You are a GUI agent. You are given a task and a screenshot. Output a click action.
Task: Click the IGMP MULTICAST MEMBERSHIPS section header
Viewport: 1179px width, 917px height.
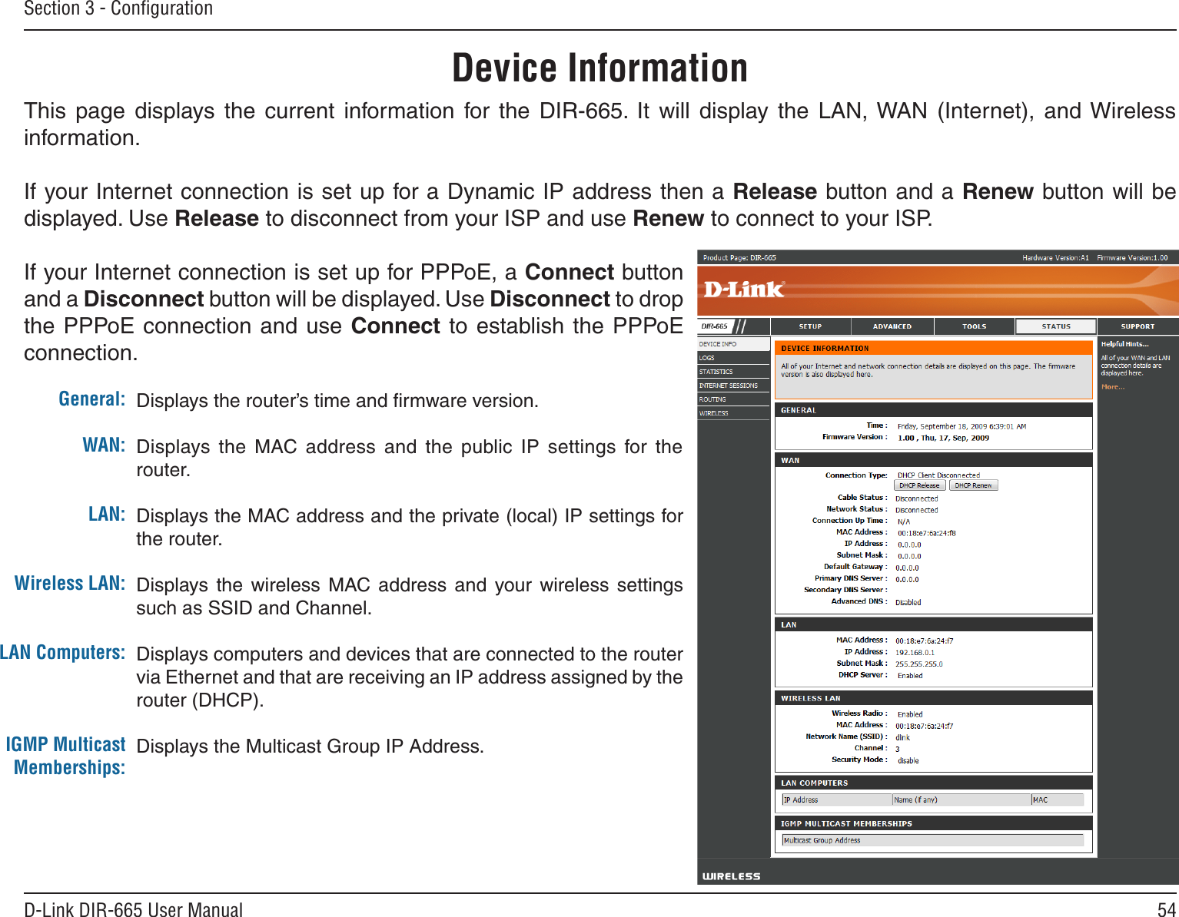click(933, 823)
